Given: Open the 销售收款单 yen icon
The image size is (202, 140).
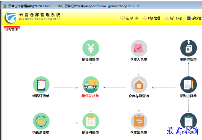Looking at the screenshot, I should click(91, 48).
